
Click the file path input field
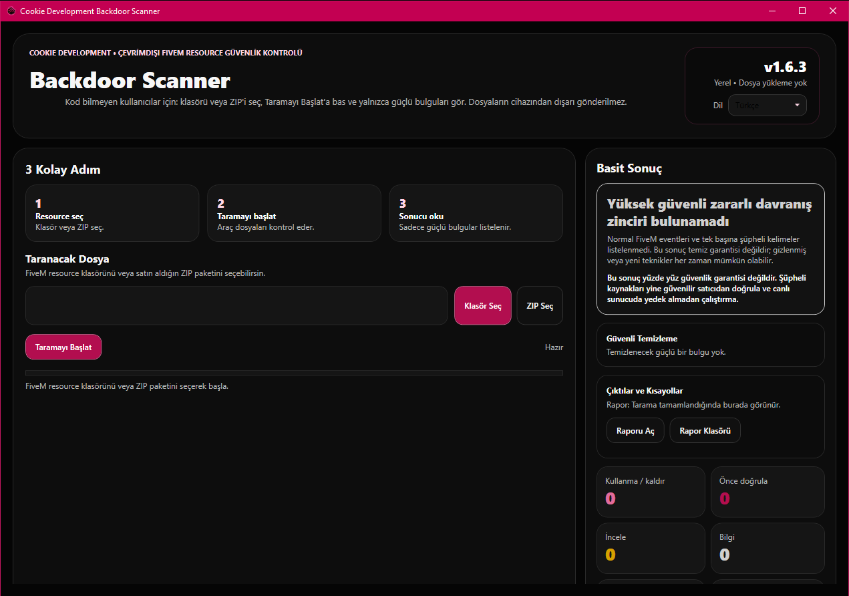pos(236,305)
